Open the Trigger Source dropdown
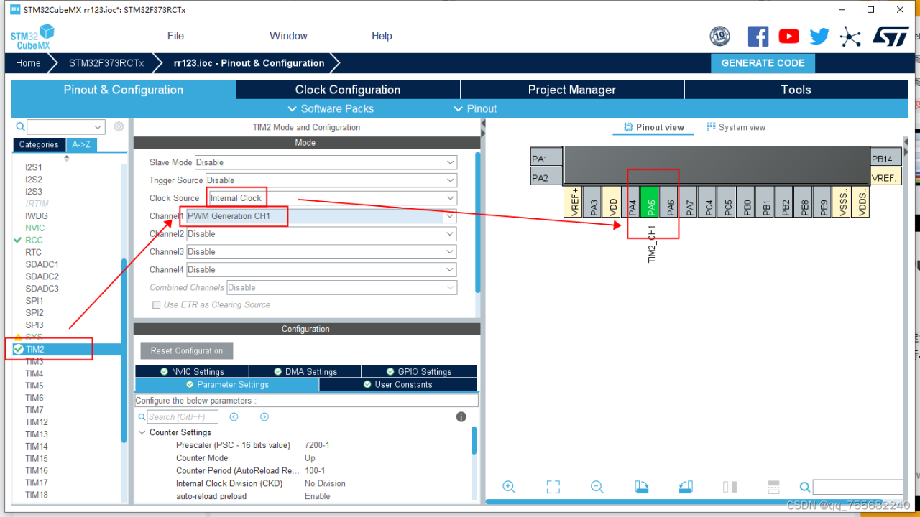This screenshot has width=920, height=517. (x=331, y=180)
